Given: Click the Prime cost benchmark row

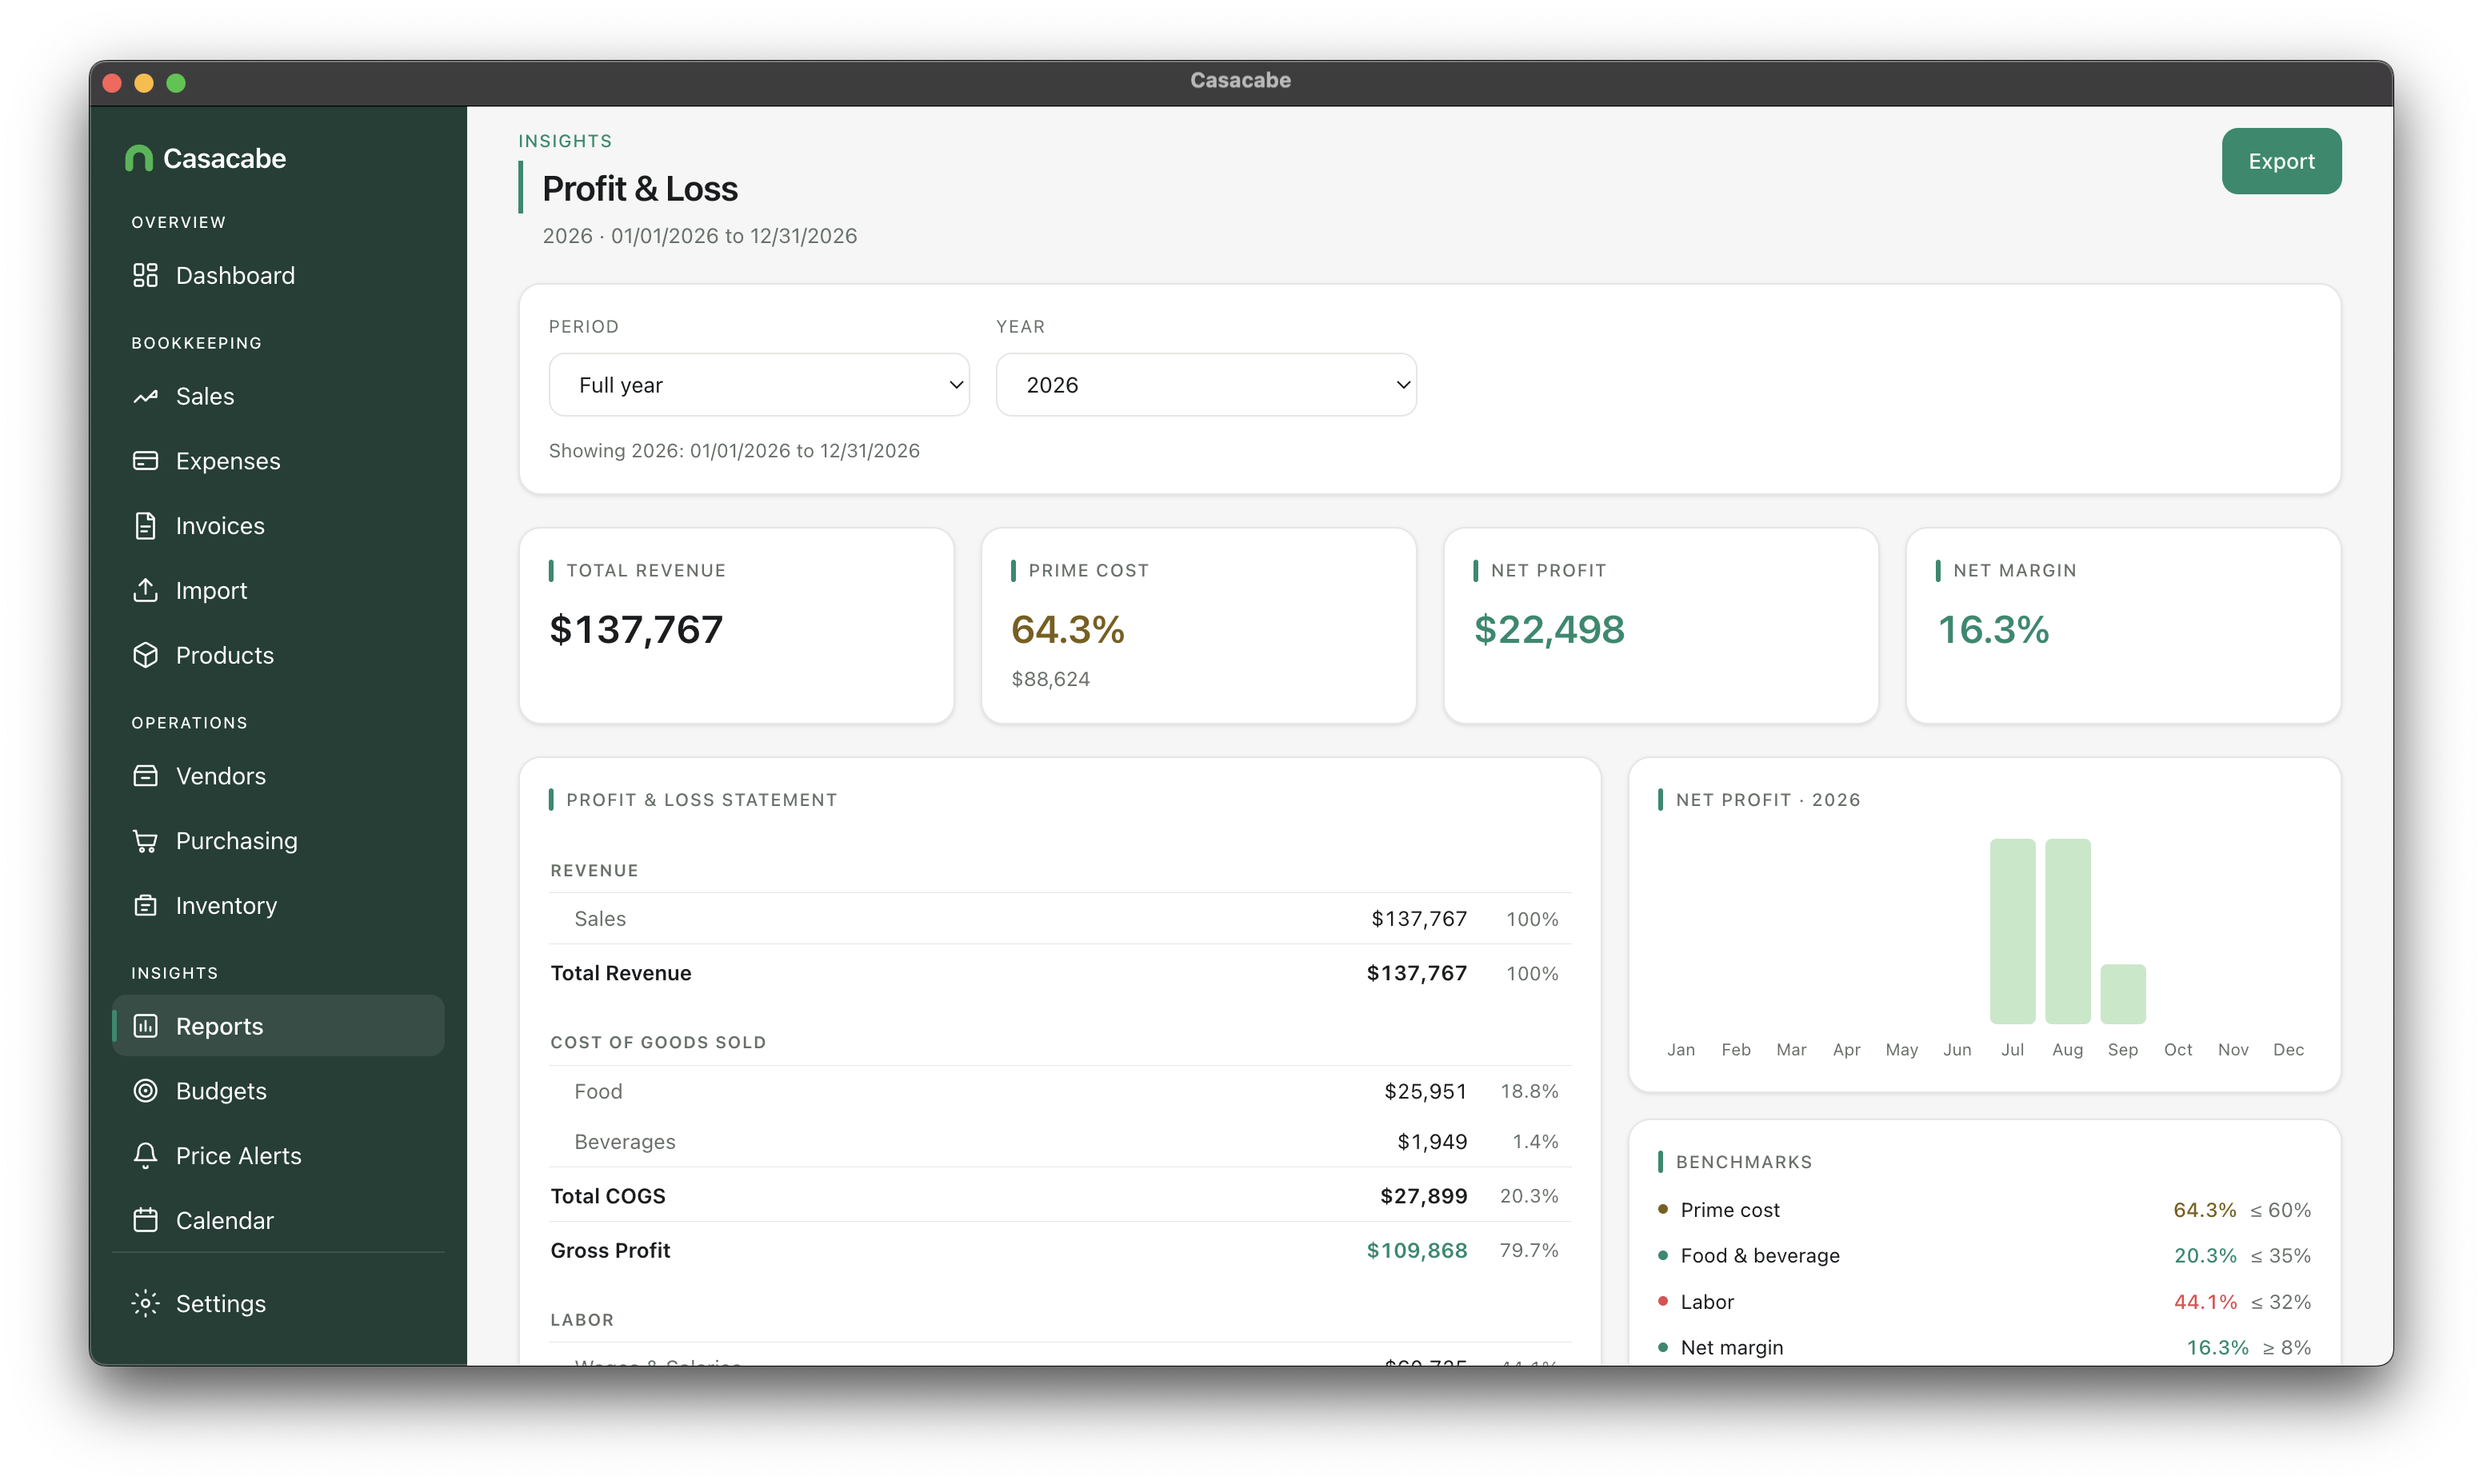Looking at the screenshot, I should tap(1984, 1210).
